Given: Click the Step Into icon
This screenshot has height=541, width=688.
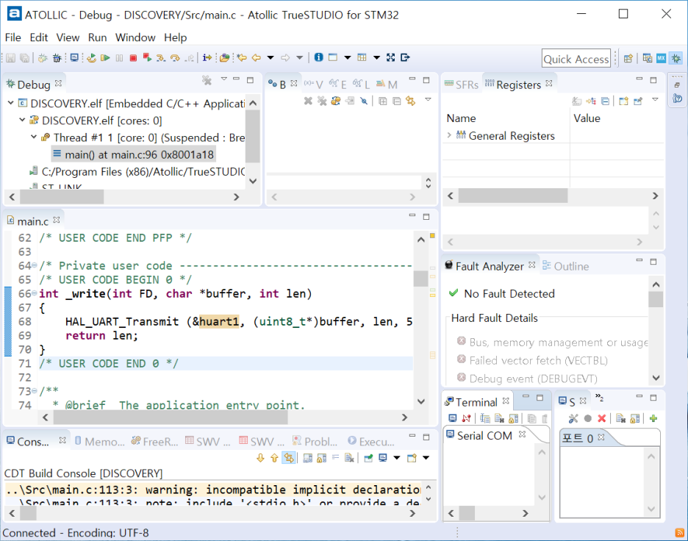Looking at the screenshot, I should pyautogui.click(x=161, y=57).
